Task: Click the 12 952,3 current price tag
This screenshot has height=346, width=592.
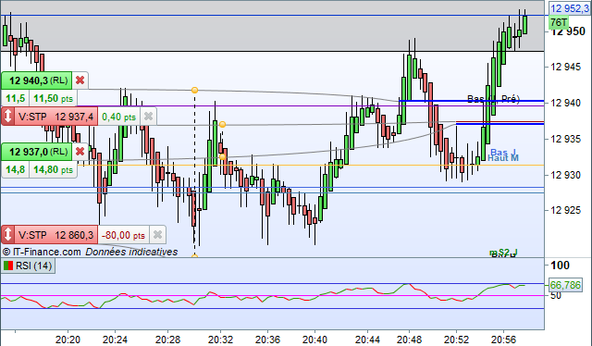Action: click(x=570, y=8)
